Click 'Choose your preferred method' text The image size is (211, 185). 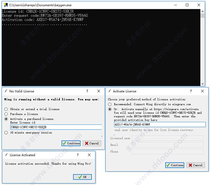147,99
